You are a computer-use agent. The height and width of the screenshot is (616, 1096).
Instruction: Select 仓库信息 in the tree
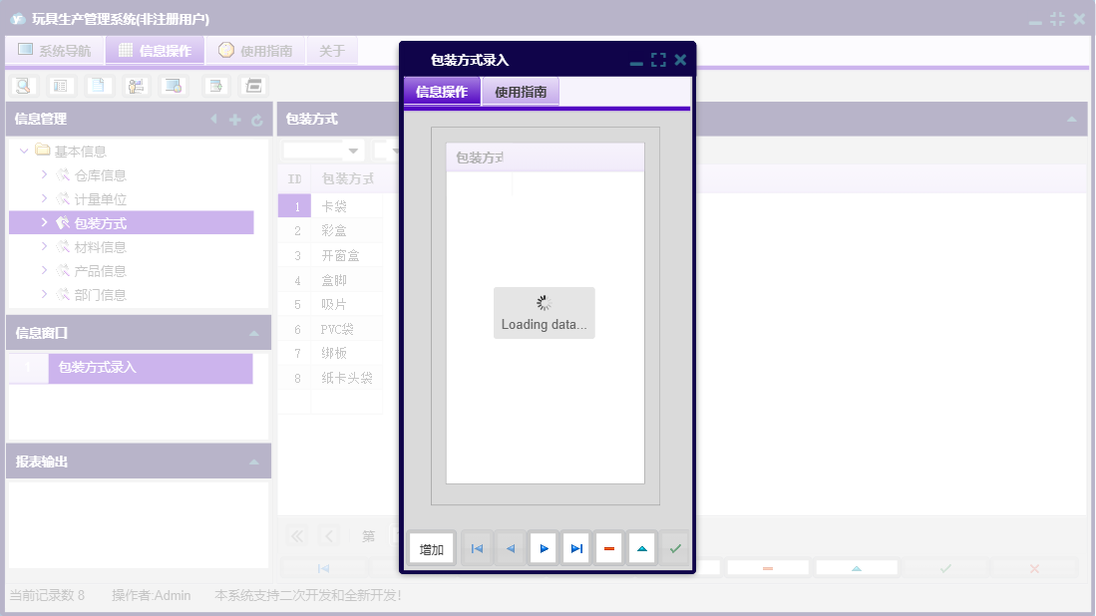click(x=100, y=175)
